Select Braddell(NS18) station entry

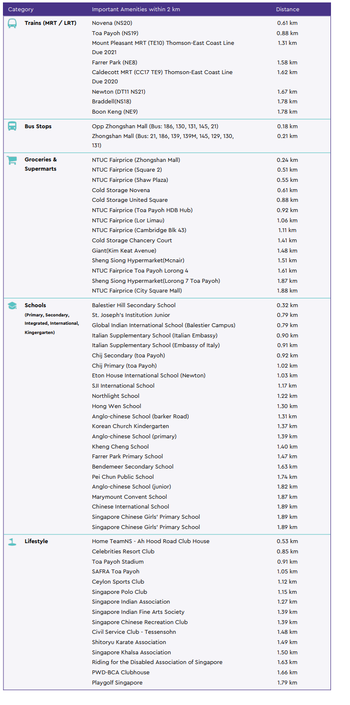click(112, 101)
